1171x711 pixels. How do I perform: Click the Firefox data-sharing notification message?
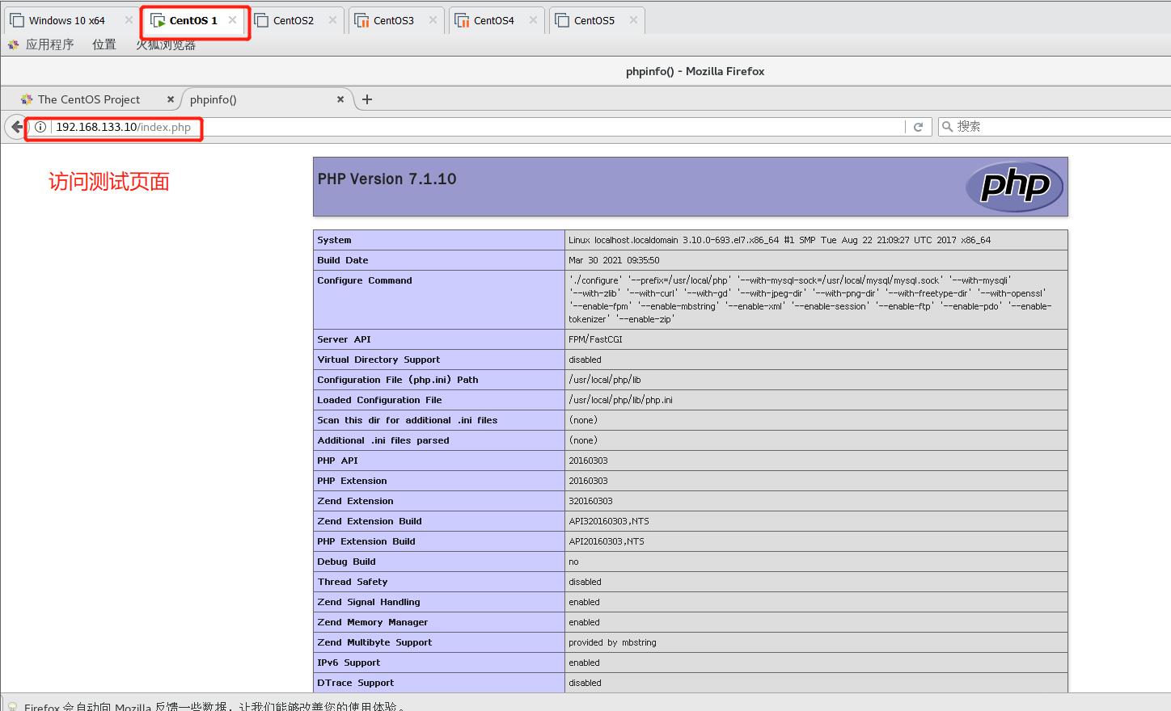click(x=214, y=706)
